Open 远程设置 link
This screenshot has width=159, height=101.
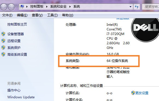pyautogui.click(x=14, y=41)
